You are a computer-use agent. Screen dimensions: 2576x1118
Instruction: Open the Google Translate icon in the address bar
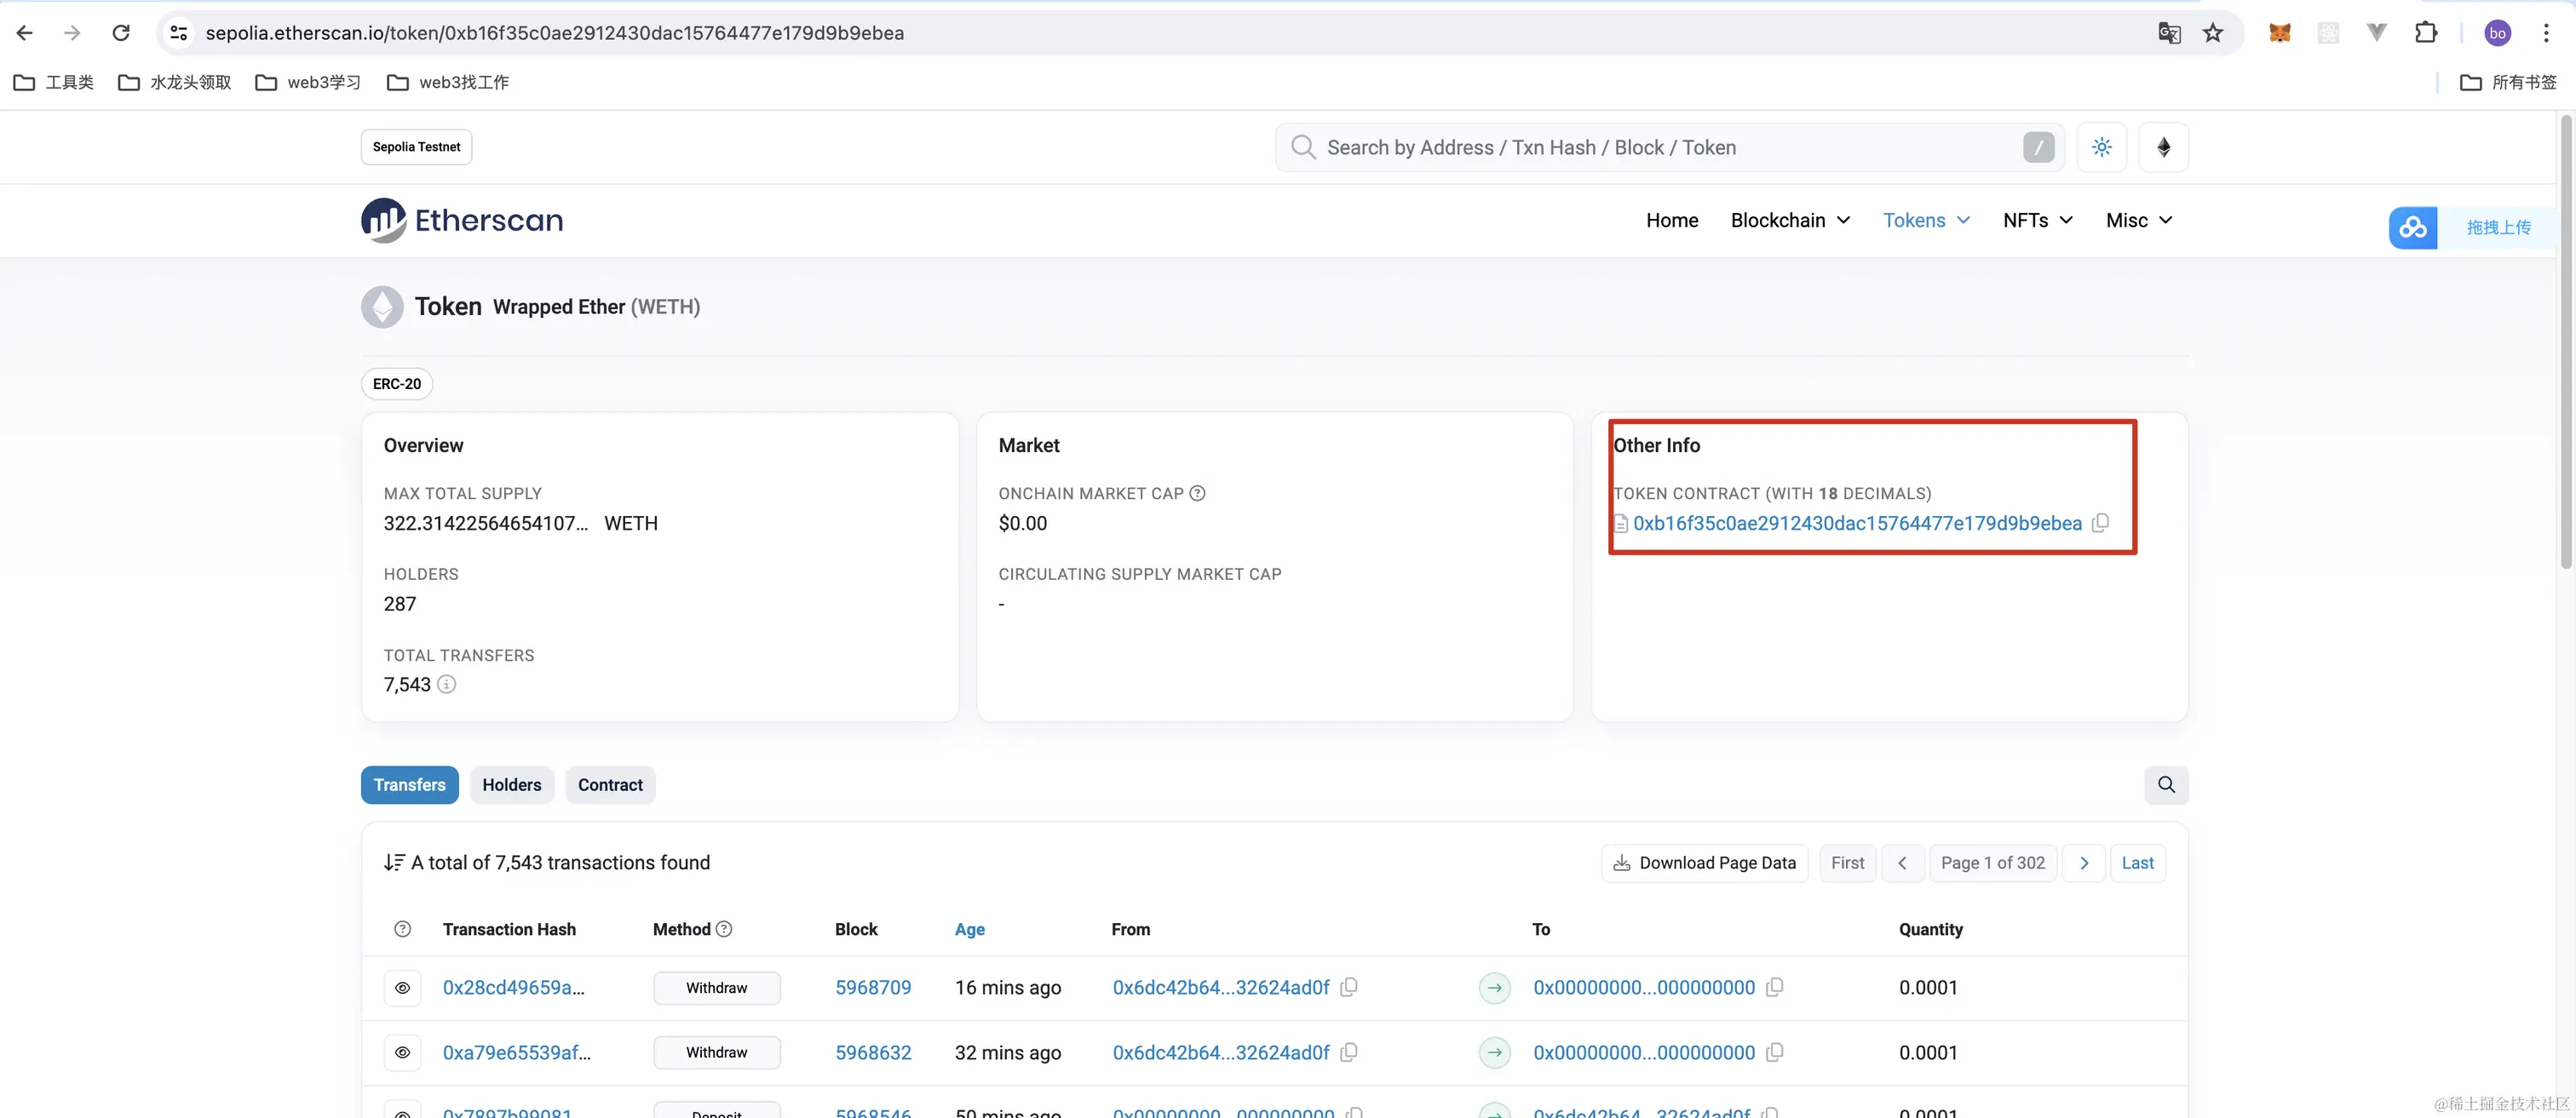coord(2169,33)
